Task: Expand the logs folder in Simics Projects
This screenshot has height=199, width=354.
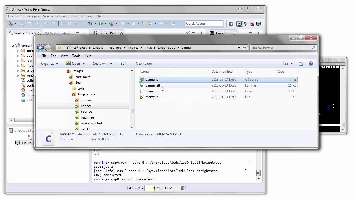Action: (x=18, y=61)
